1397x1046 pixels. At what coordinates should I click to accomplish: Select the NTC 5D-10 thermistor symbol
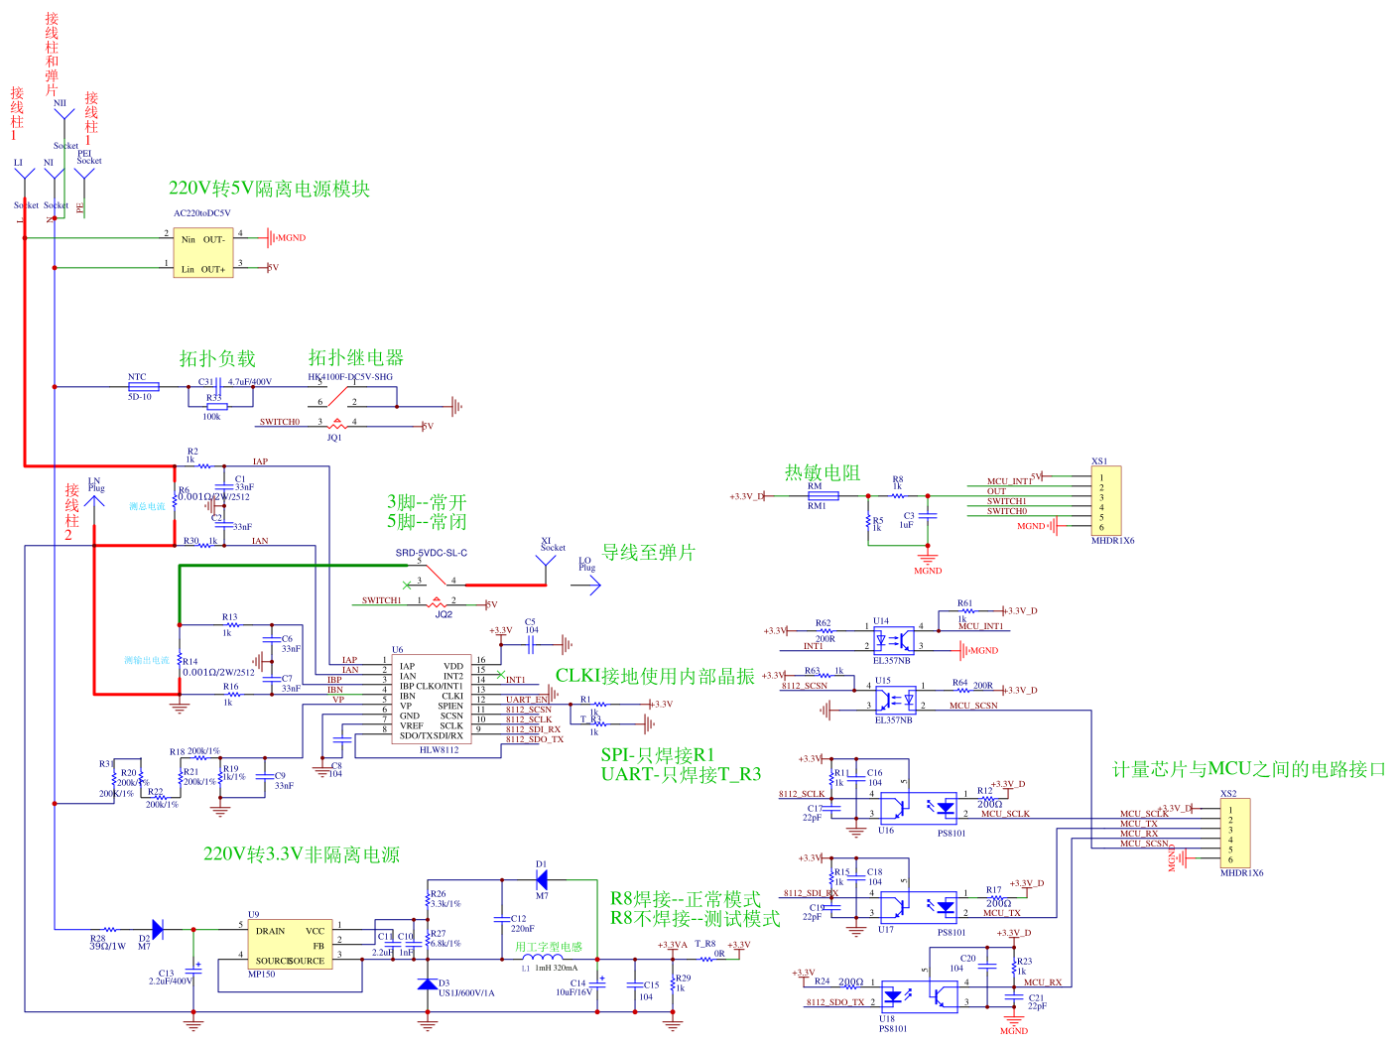[x=144, y=387]
